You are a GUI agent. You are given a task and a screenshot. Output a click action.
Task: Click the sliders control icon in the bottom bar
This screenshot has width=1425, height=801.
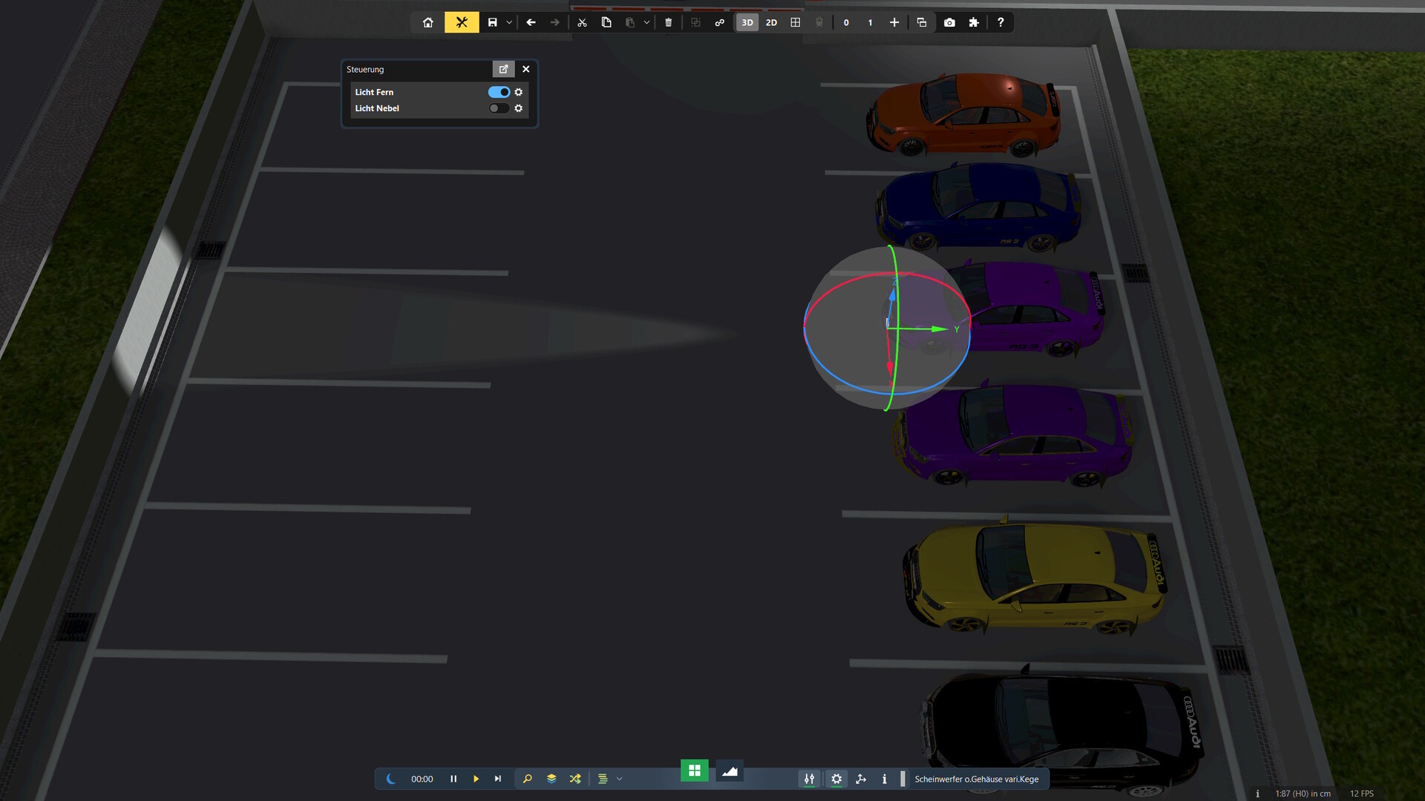809,779
